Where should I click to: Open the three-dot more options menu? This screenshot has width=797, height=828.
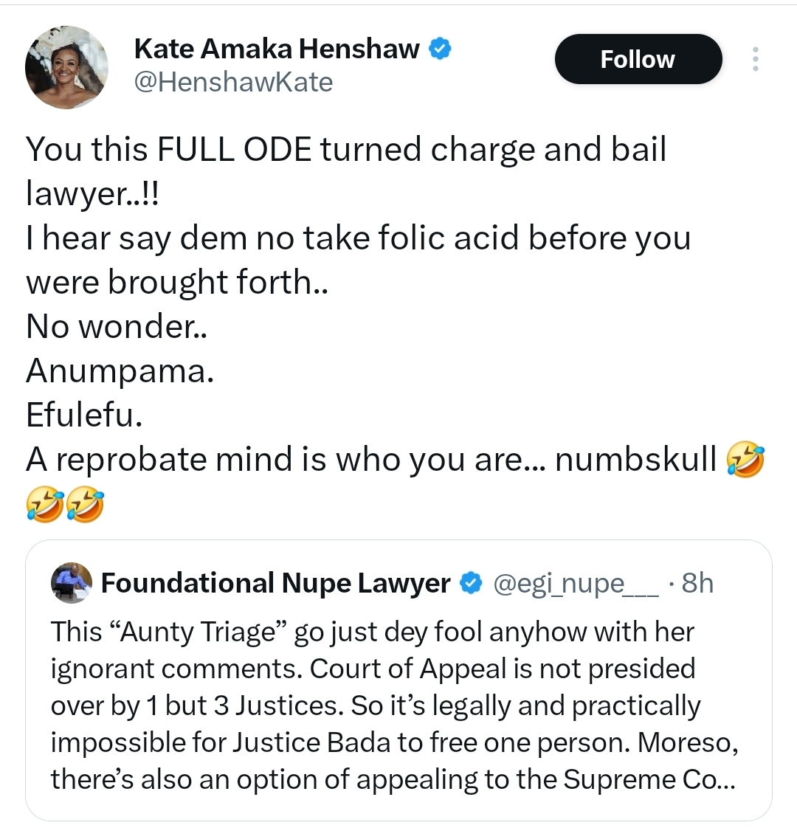coord(756,59)
